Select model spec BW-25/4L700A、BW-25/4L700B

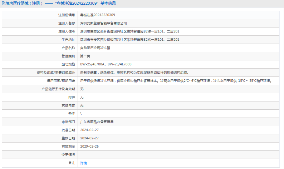click(106, 64)
